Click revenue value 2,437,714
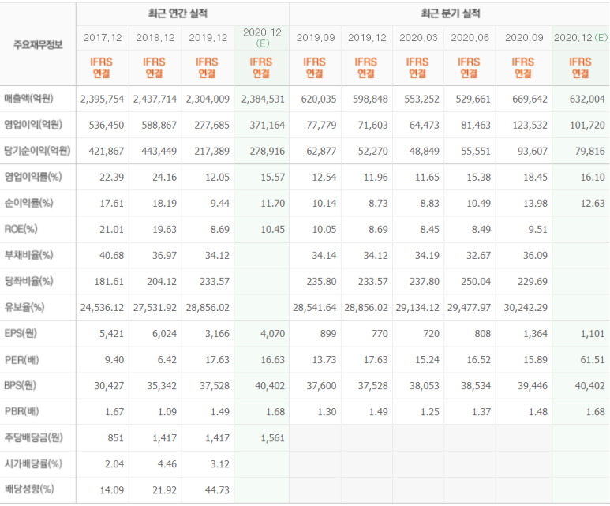 [x=155, y=99]
